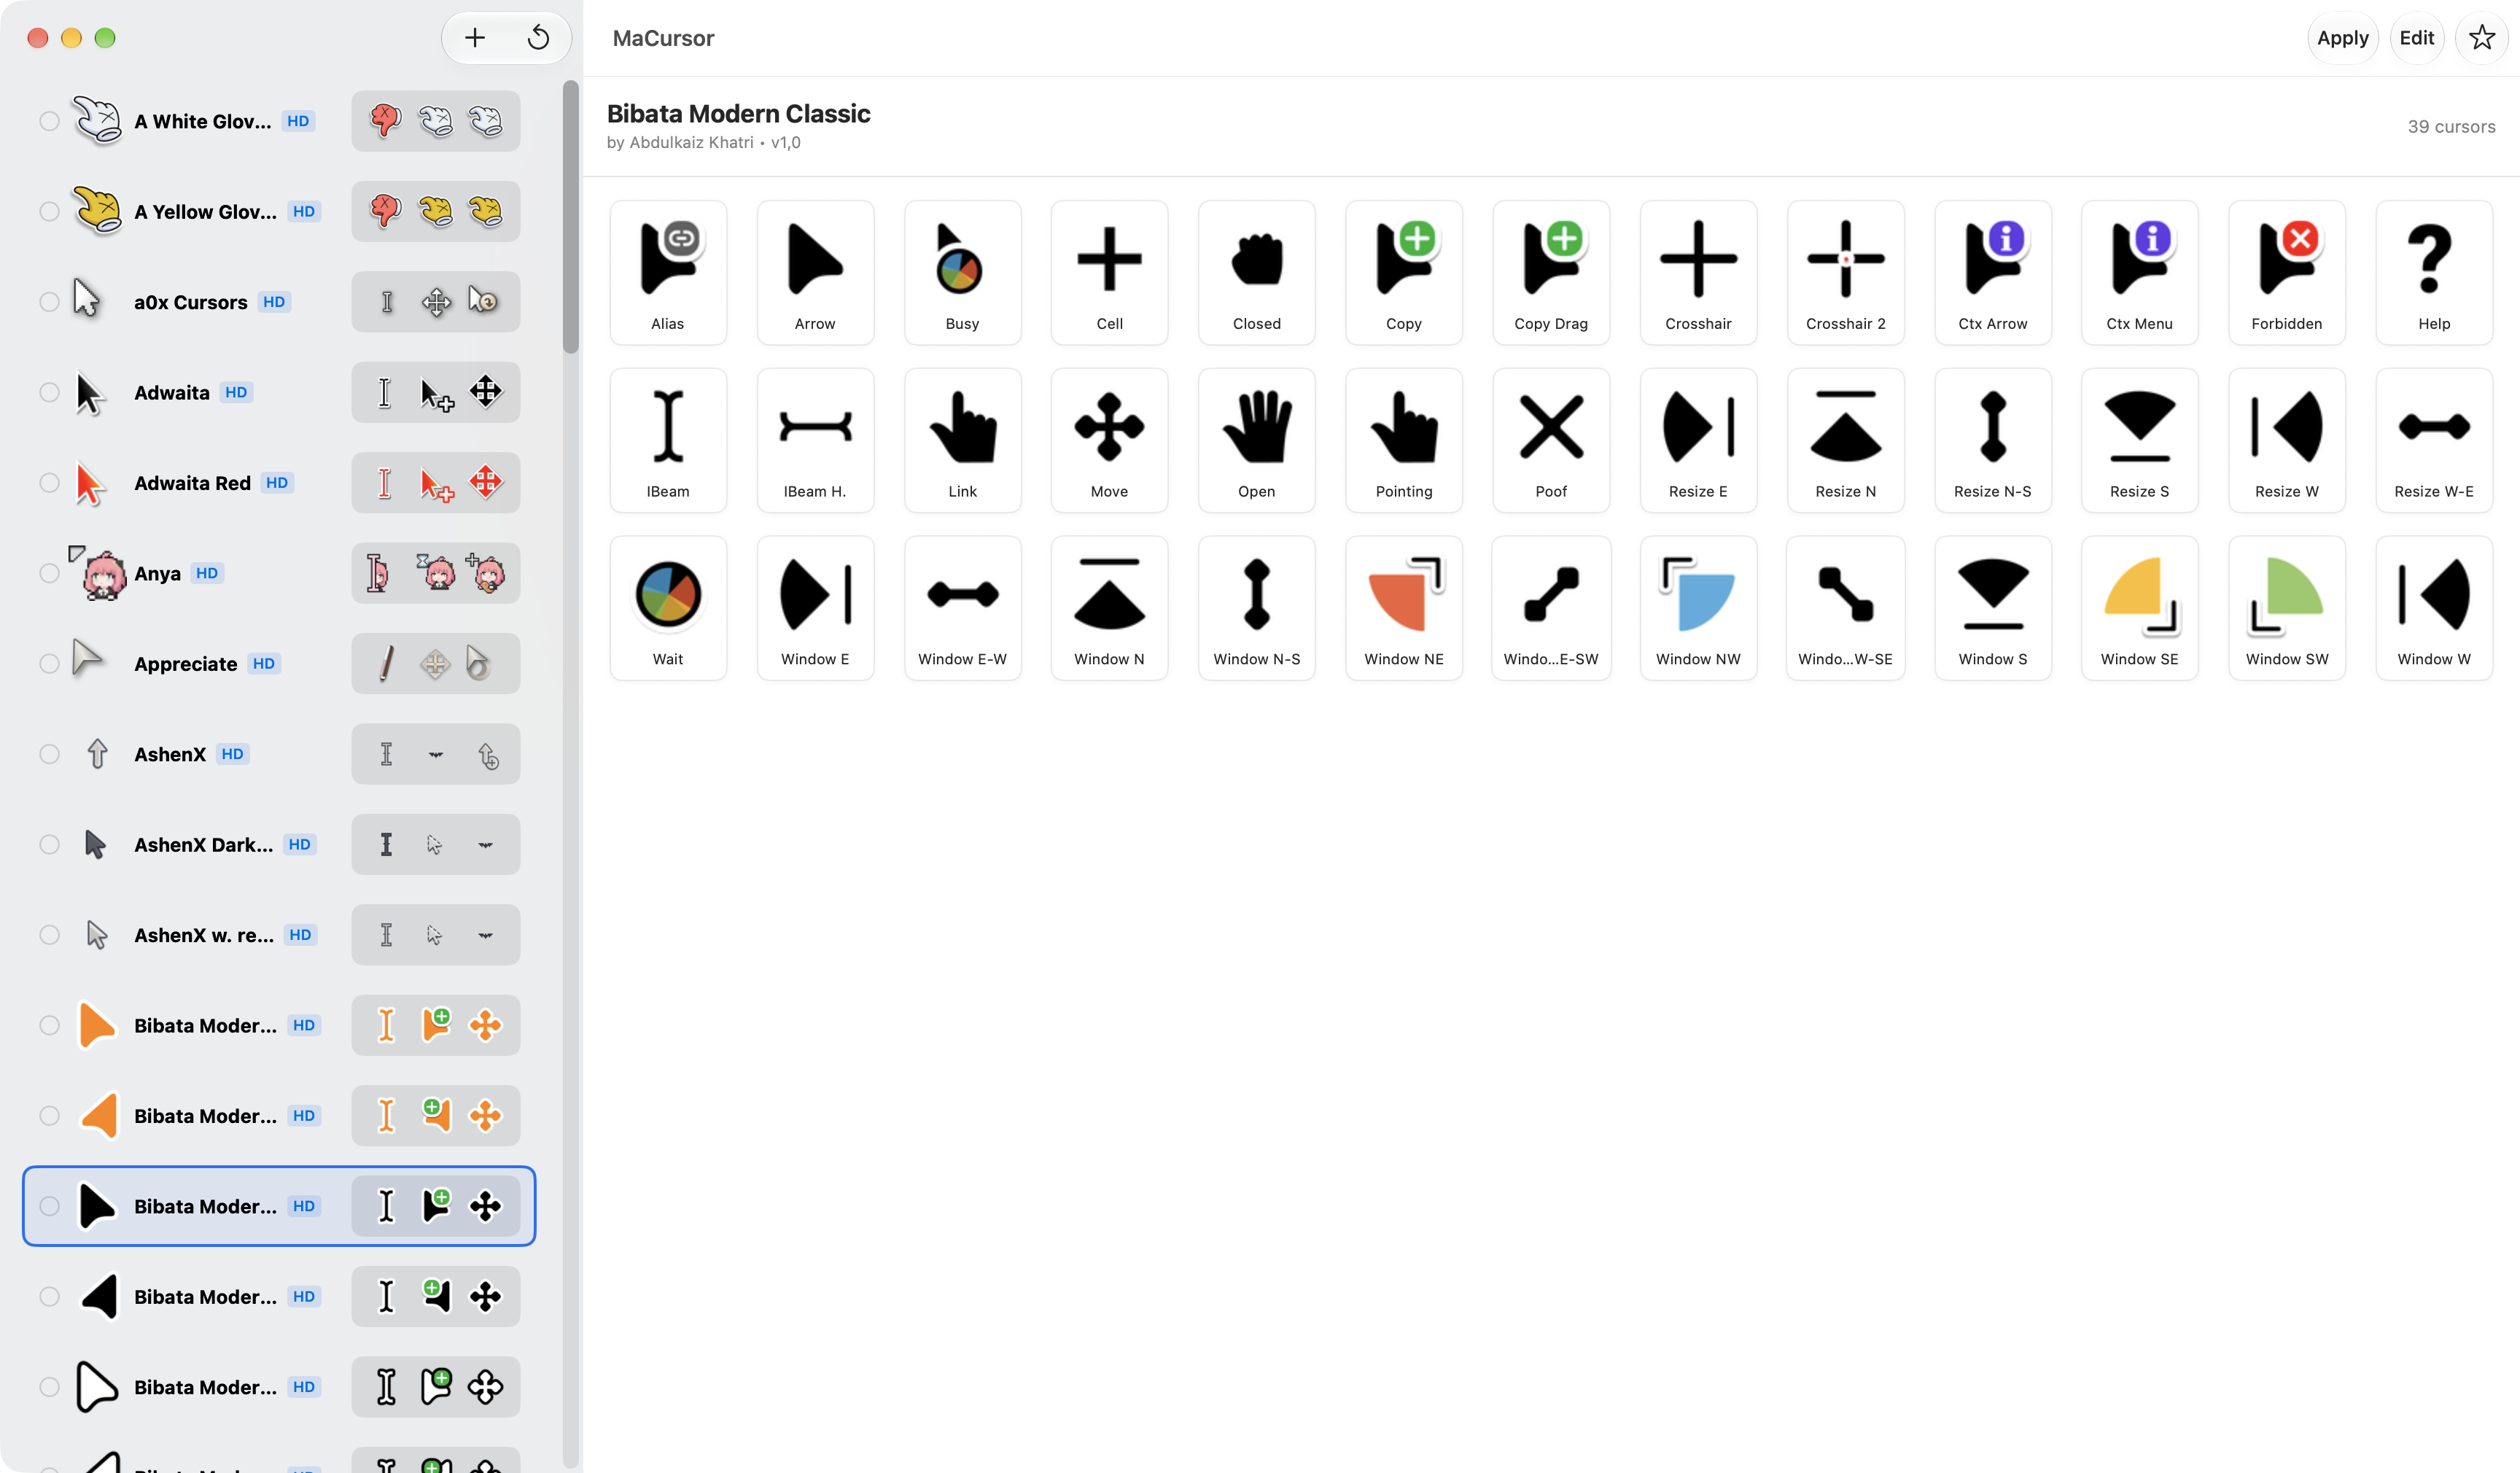Image resolution: width=2520 pixels, height=1473 pixels.
Task: Open the A Yellow Glove theme row
Action: (x=279, y=211)
